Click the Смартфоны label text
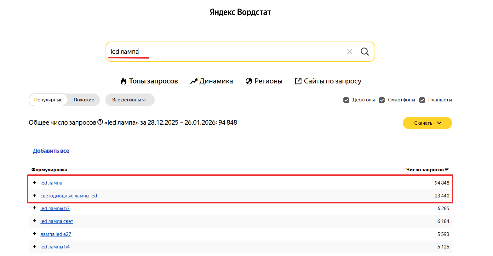Image resolution: width=493 pixels, height=256 pixels. click(401, 100)
